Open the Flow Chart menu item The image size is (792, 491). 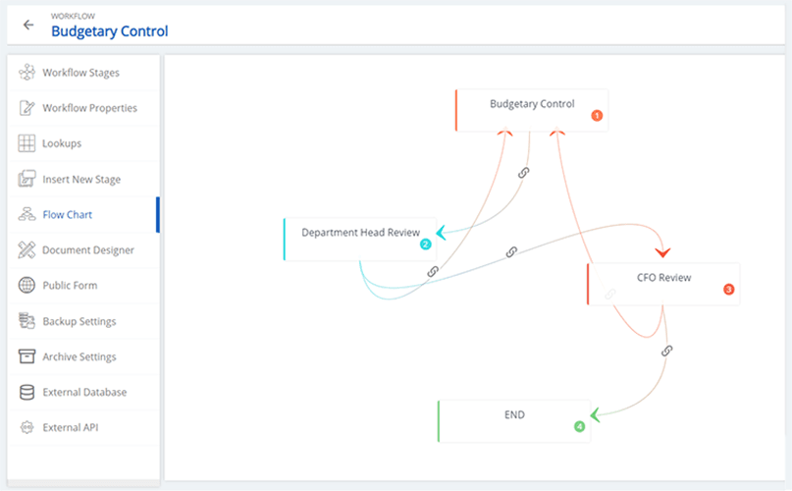click(x=68, y=214)
